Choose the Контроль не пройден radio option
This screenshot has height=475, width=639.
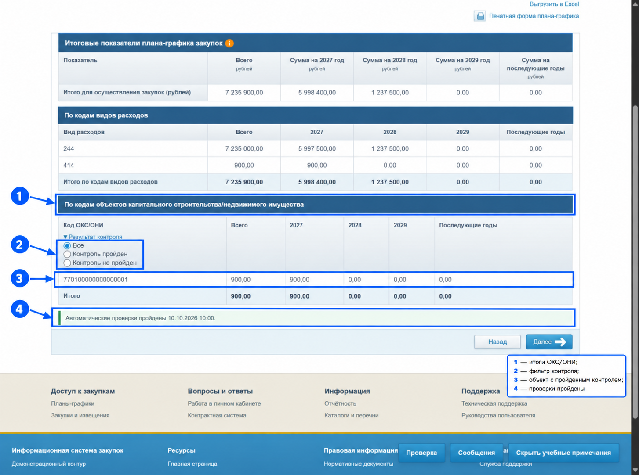point(67,263)
